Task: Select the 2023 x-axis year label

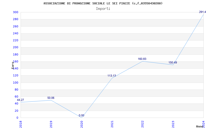Action: pos(173,124)
